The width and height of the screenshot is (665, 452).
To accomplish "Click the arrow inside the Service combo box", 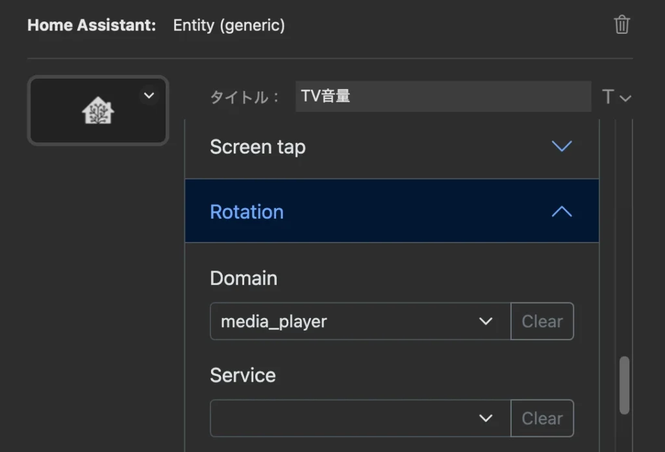I will (486, 418).
